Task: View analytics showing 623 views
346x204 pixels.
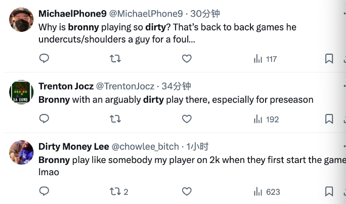Action: 266,191
